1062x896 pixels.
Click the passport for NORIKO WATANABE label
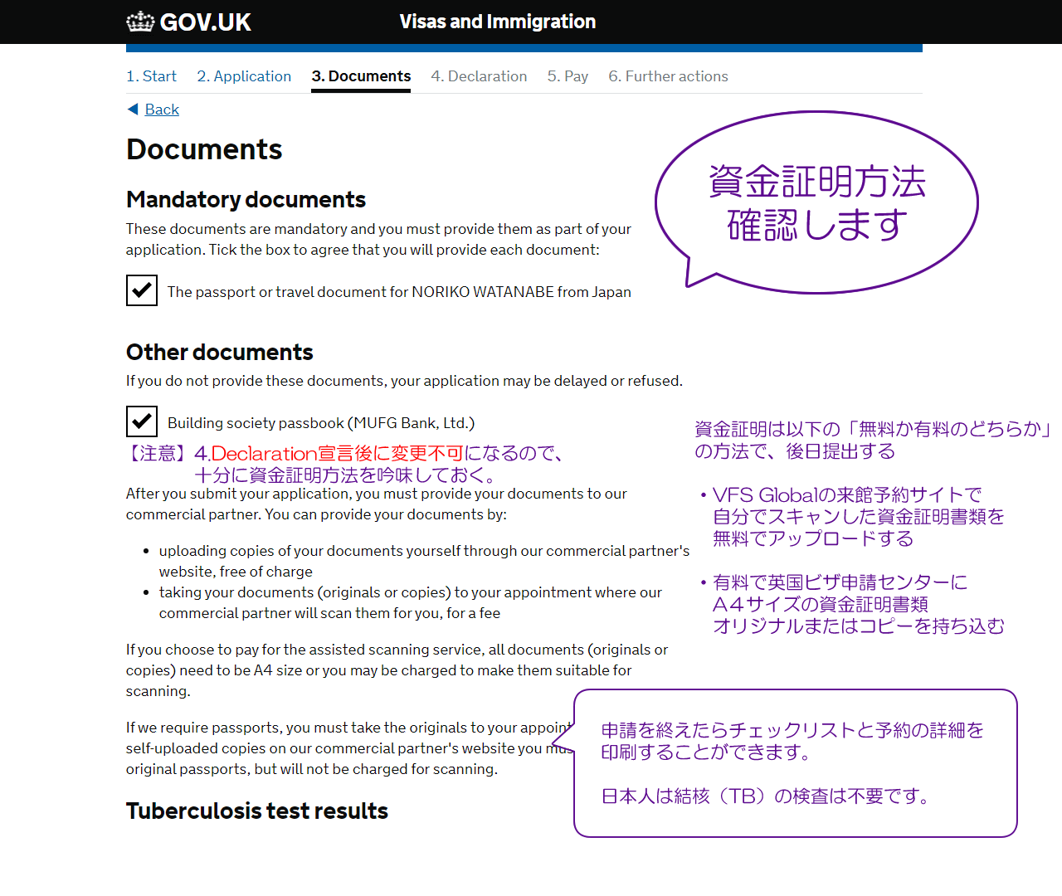(x=399, y=292)
